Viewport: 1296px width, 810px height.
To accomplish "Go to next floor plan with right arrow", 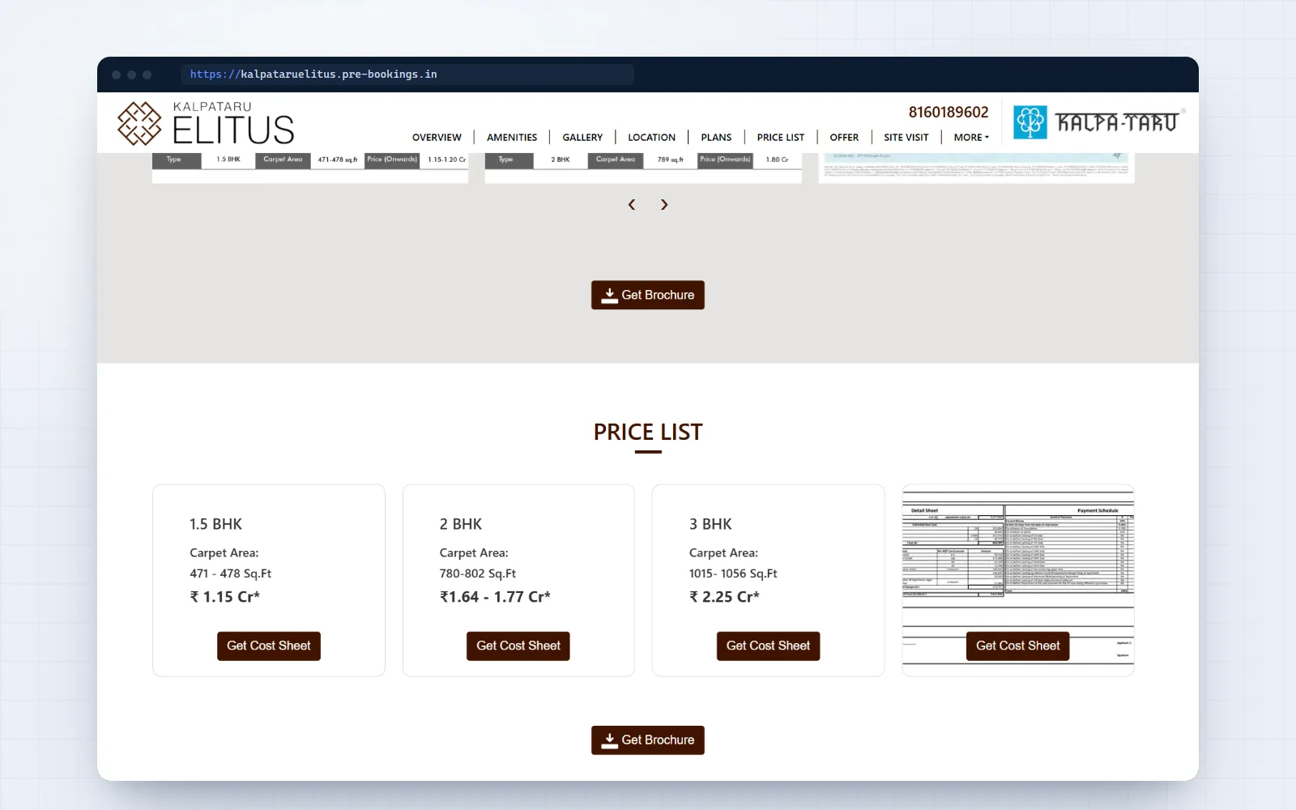I will (x=664, y=205).
